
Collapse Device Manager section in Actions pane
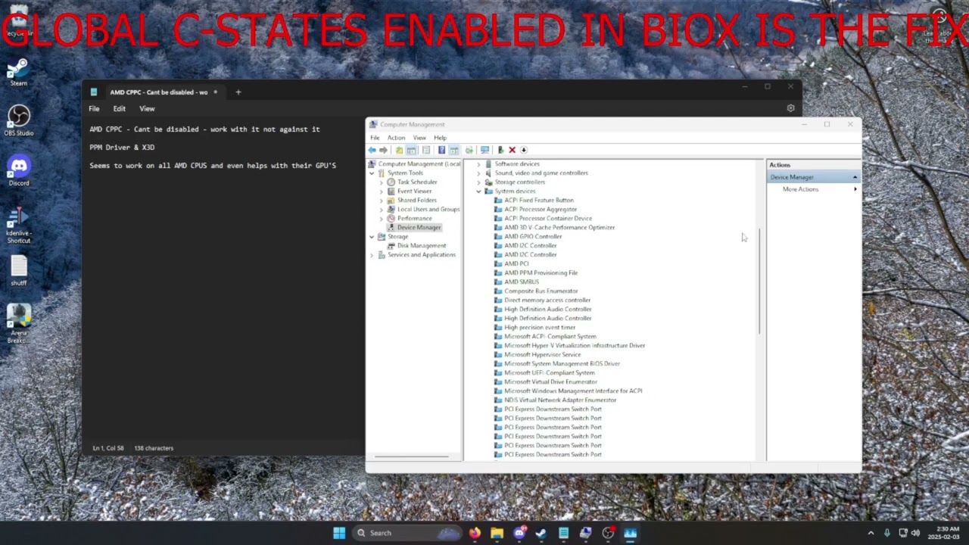[x=855, y=177]
